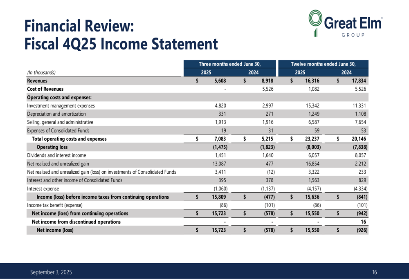This screenshot has height=280, width=409.
Task: Select net realized gain value 13,087
Action: (x=219, y=164)
